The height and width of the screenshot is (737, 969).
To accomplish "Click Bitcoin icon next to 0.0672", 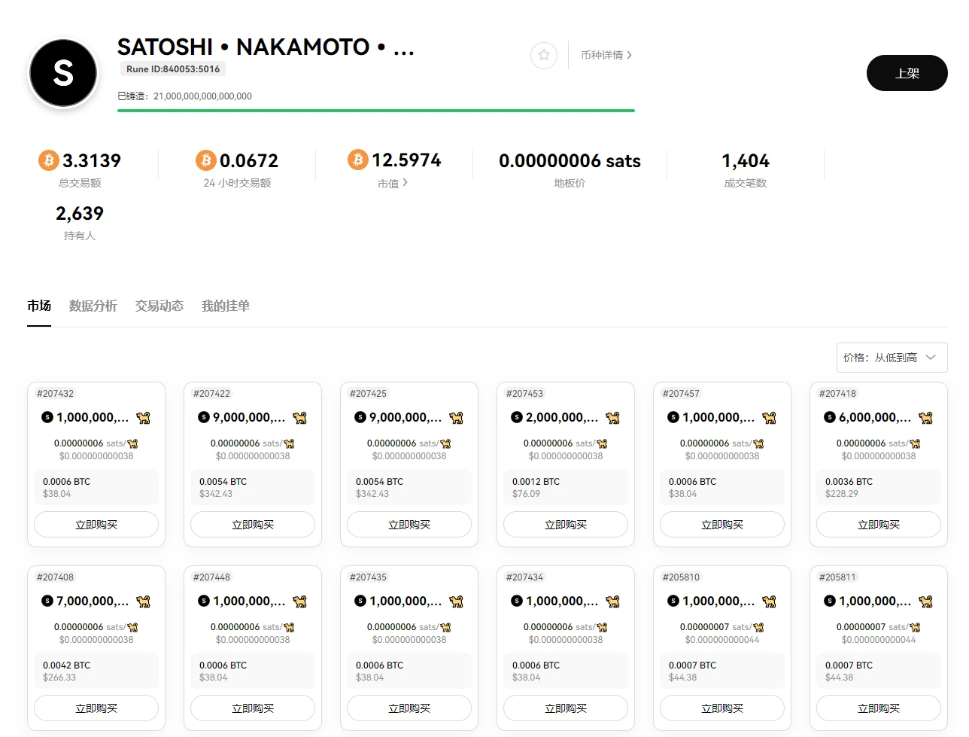I will pos(205,160).
